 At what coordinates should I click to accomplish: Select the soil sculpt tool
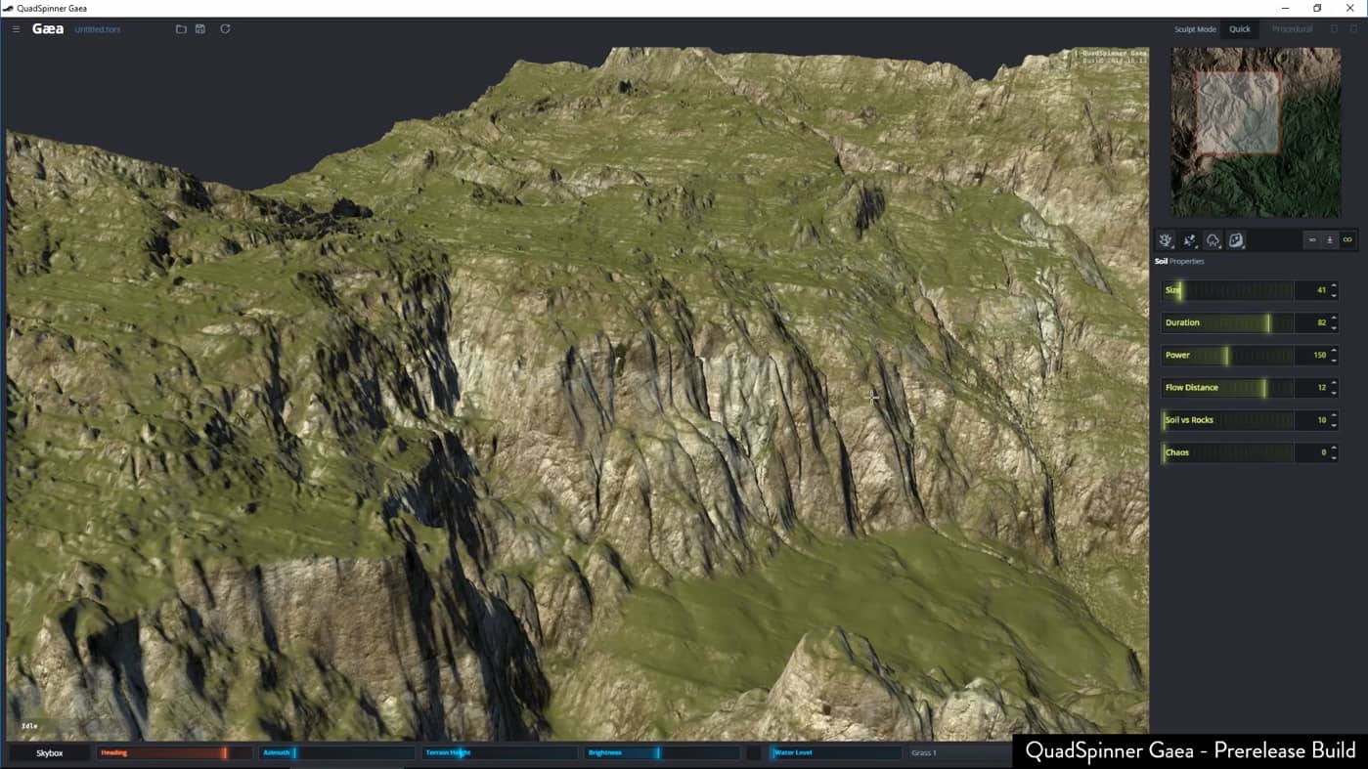pyautogui.click(x=1236, y=240)
